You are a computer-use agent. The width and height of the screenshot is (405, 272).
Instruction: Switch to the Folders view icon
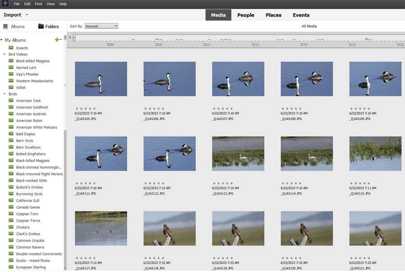click(41, 27)
